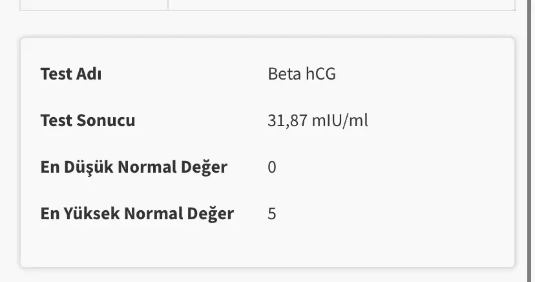
Task: Click the "En Yüksek Normal Değer" label
Action: click(137, 213)
